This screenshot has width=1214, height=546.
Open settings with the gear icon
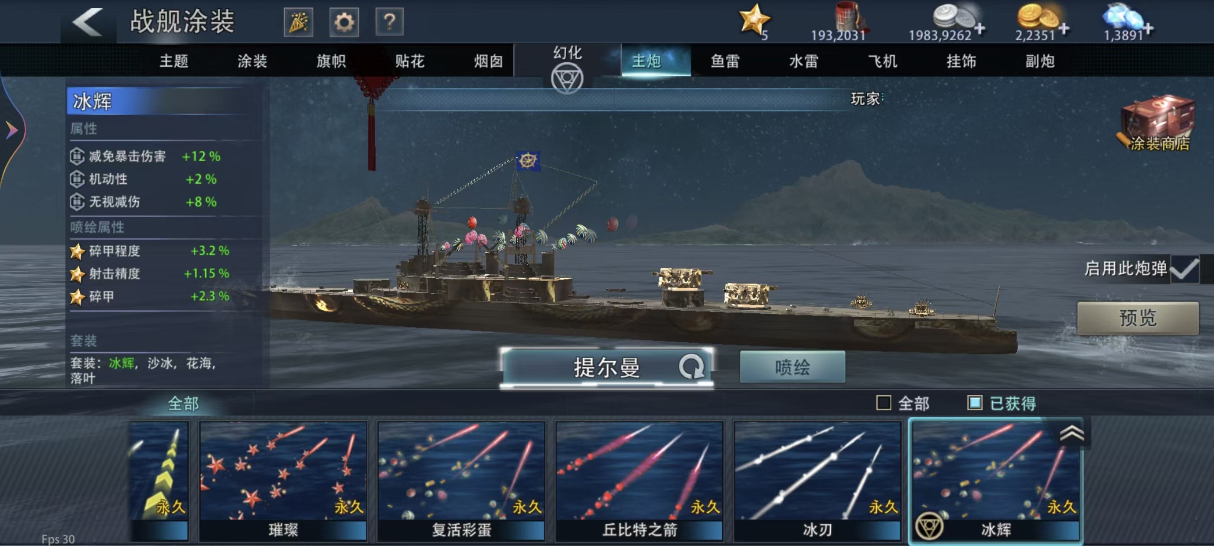pos(344,22)
